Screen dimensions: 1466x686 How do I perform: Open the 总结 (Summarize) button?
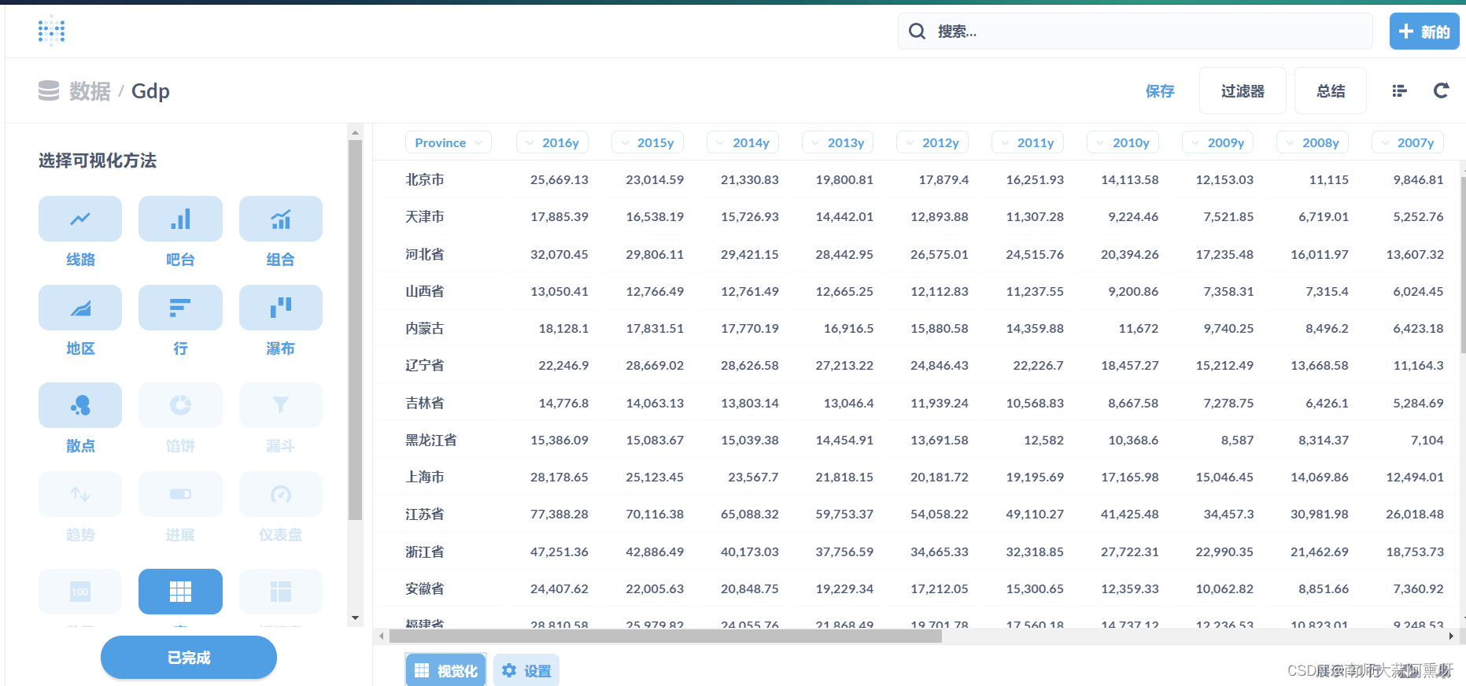[x=1331, y=91]
